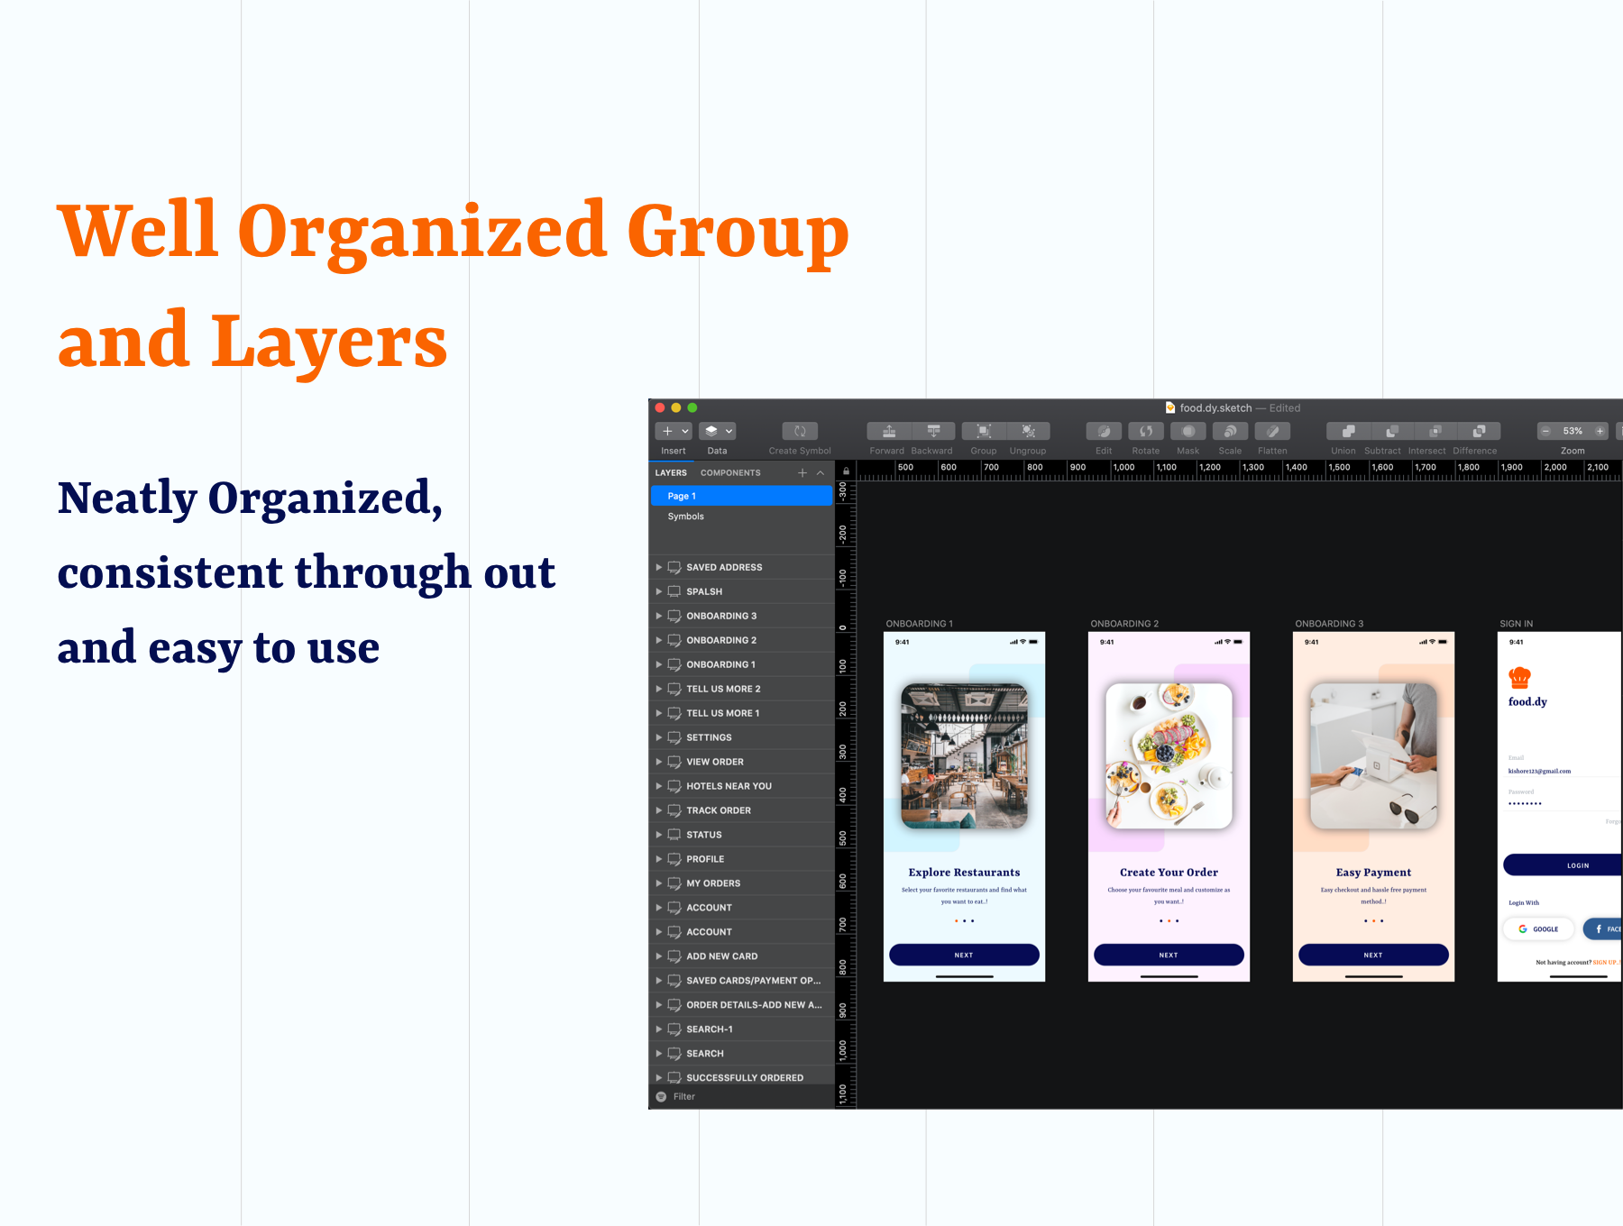
Task: Click the Ungroup icon in toolbar
Action: tap(1028, 432)
